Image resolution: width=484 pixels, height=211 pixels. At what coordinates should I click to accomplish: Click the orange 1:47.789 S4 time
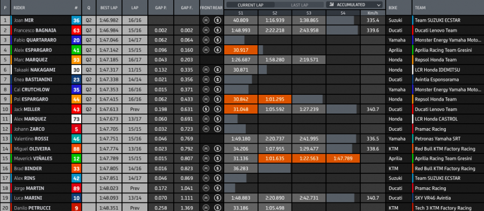(x=343, y=159)
